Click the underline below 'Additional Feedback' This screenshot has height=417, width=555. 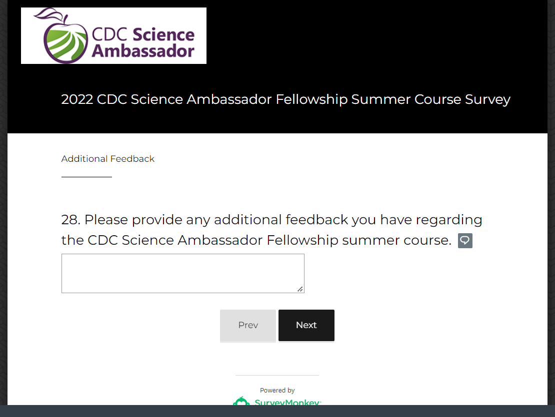point(86,177)
